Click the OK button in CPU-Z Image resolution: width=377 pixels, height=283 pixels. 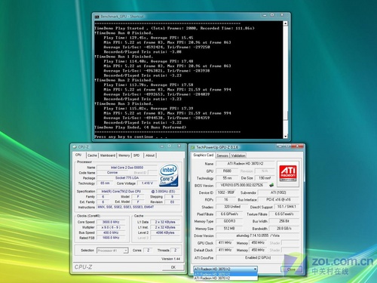pyautogui.click(x=173, y=267)
